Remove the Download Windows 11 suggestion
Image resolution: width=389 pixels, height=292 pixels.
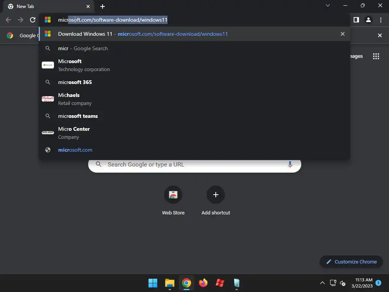343,34
